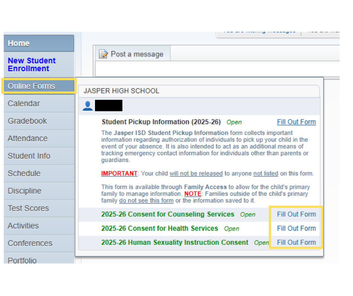
Task: Open the Calendar section
Action: click(39, 103)
